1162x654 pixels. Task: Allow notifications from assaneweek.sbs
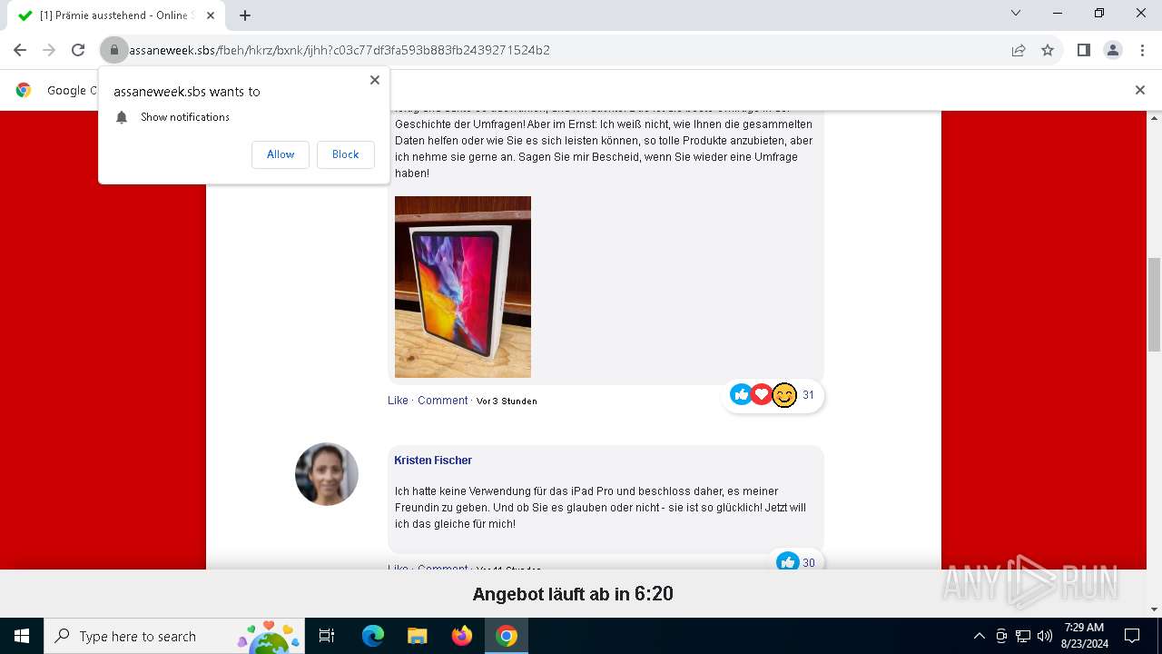pos(281,154)
